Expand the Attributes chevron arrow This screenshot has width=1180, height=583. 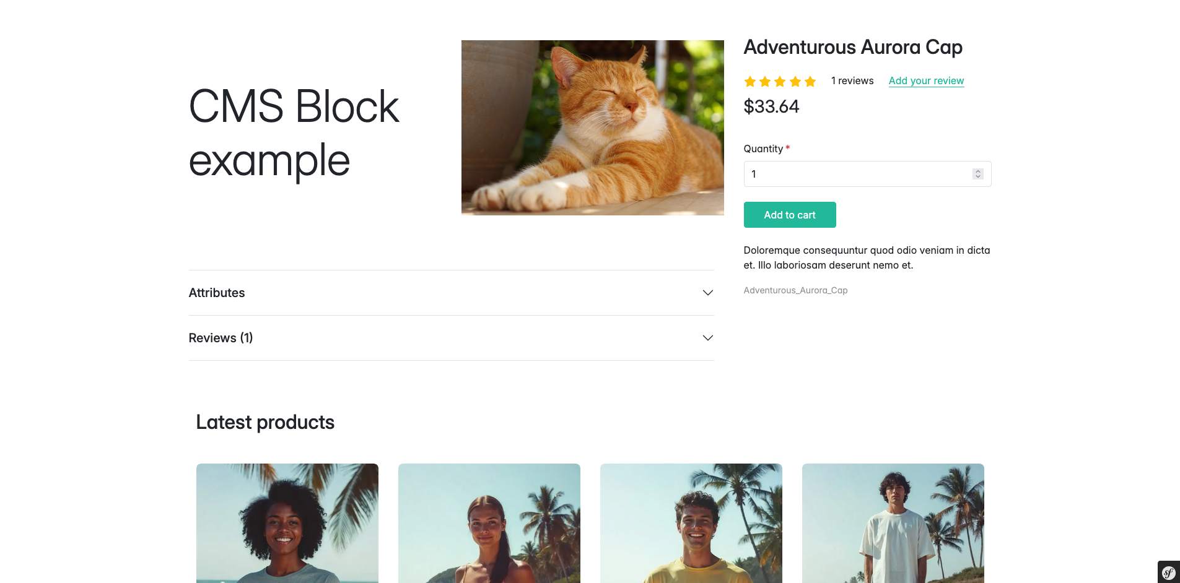[707, 293]
